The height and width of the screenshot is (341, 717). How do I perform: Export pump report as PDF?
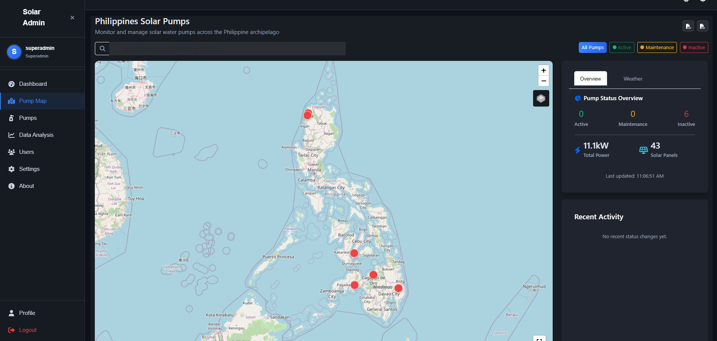703,26
